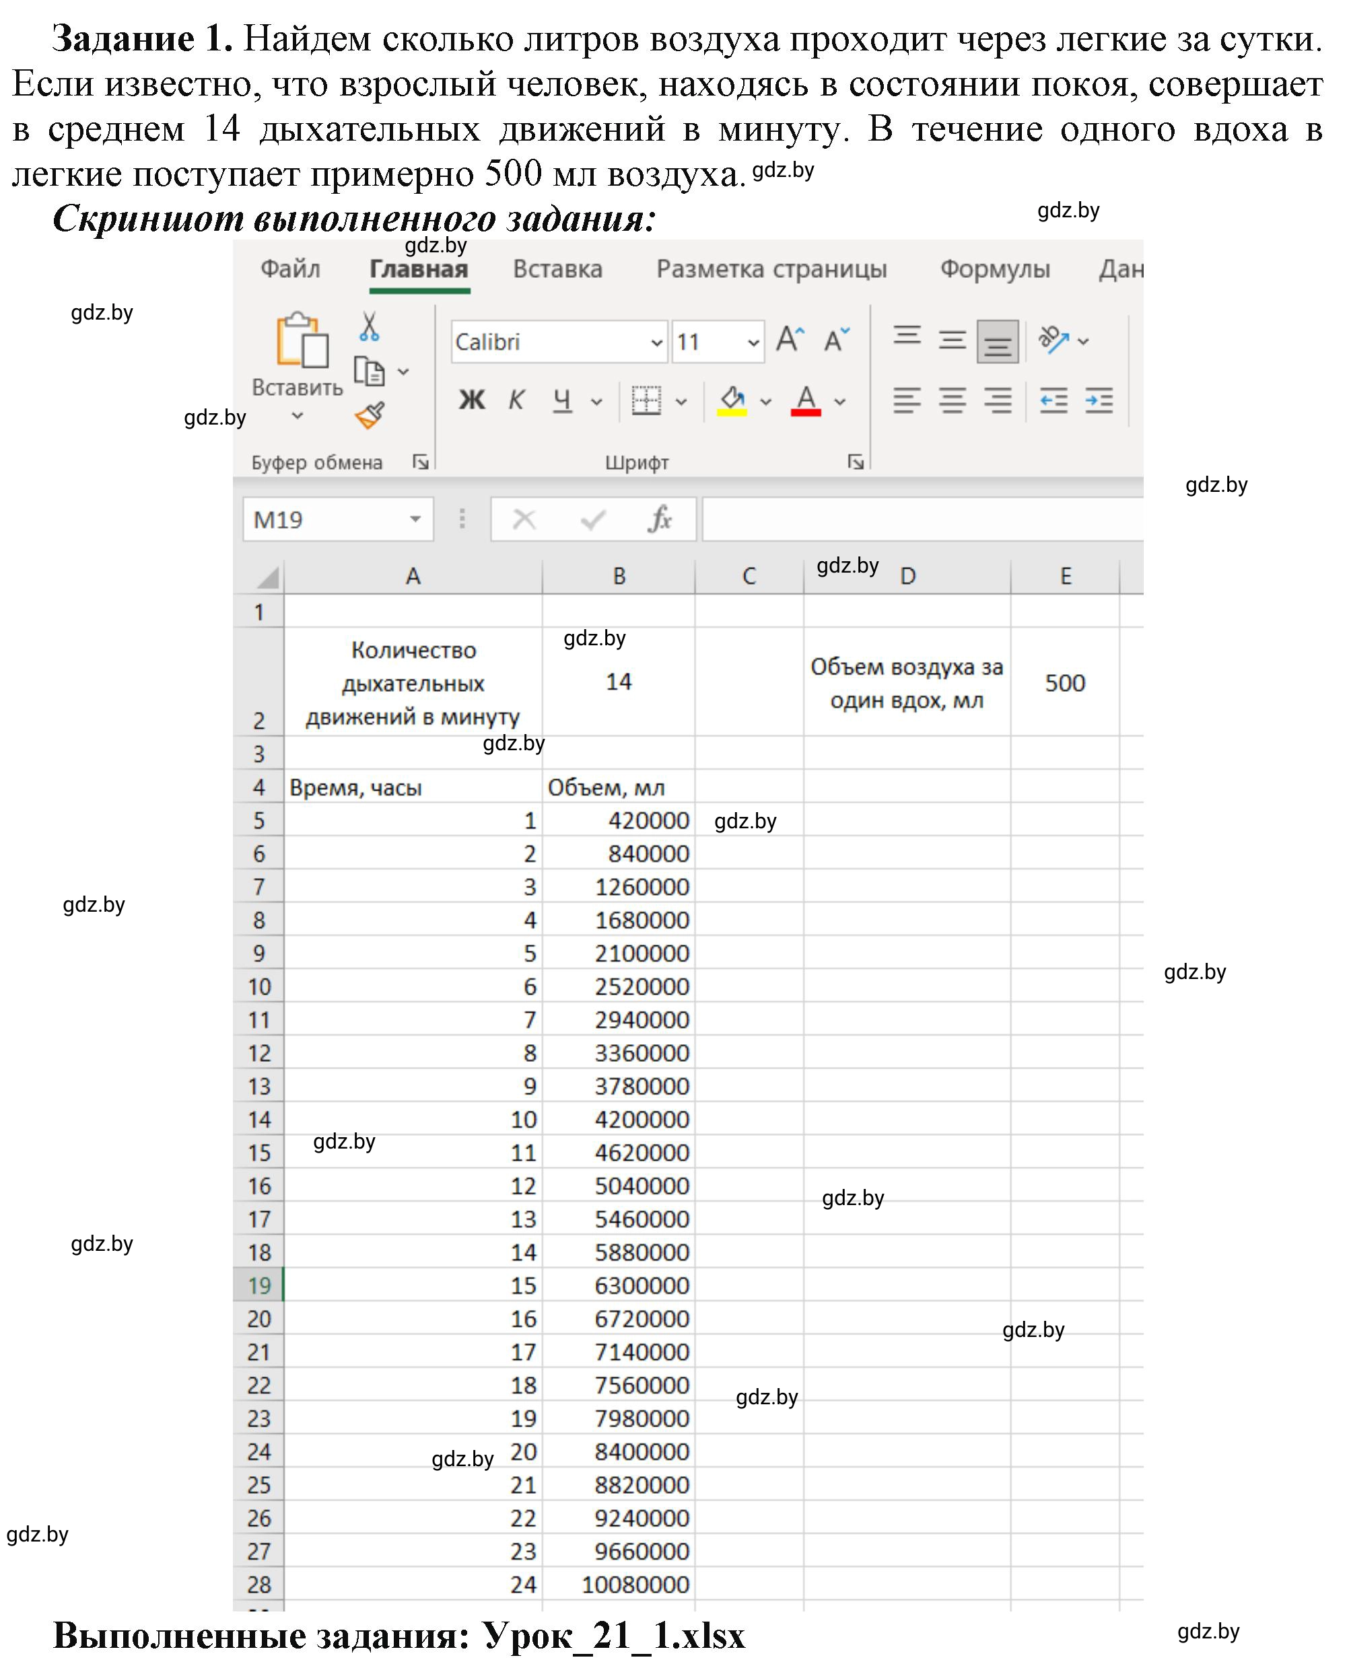Expand the Underline style arrow
The height and width of the screenshot is (1666, 1349).
click(x=597, y=401)
